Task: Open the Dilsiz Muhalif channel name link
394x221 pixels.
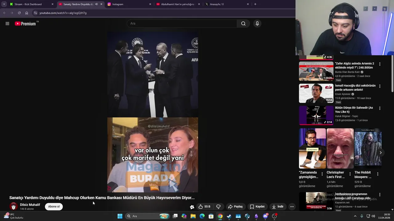Action: click(x=30, y=205)
